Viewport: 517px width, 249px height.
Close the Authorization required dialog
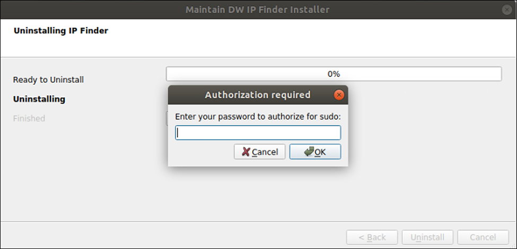[339, 95]
